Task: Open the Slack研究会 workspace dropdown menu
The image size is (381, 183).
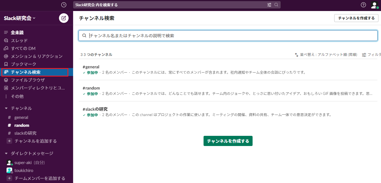Action: click(x=20, y=18)
